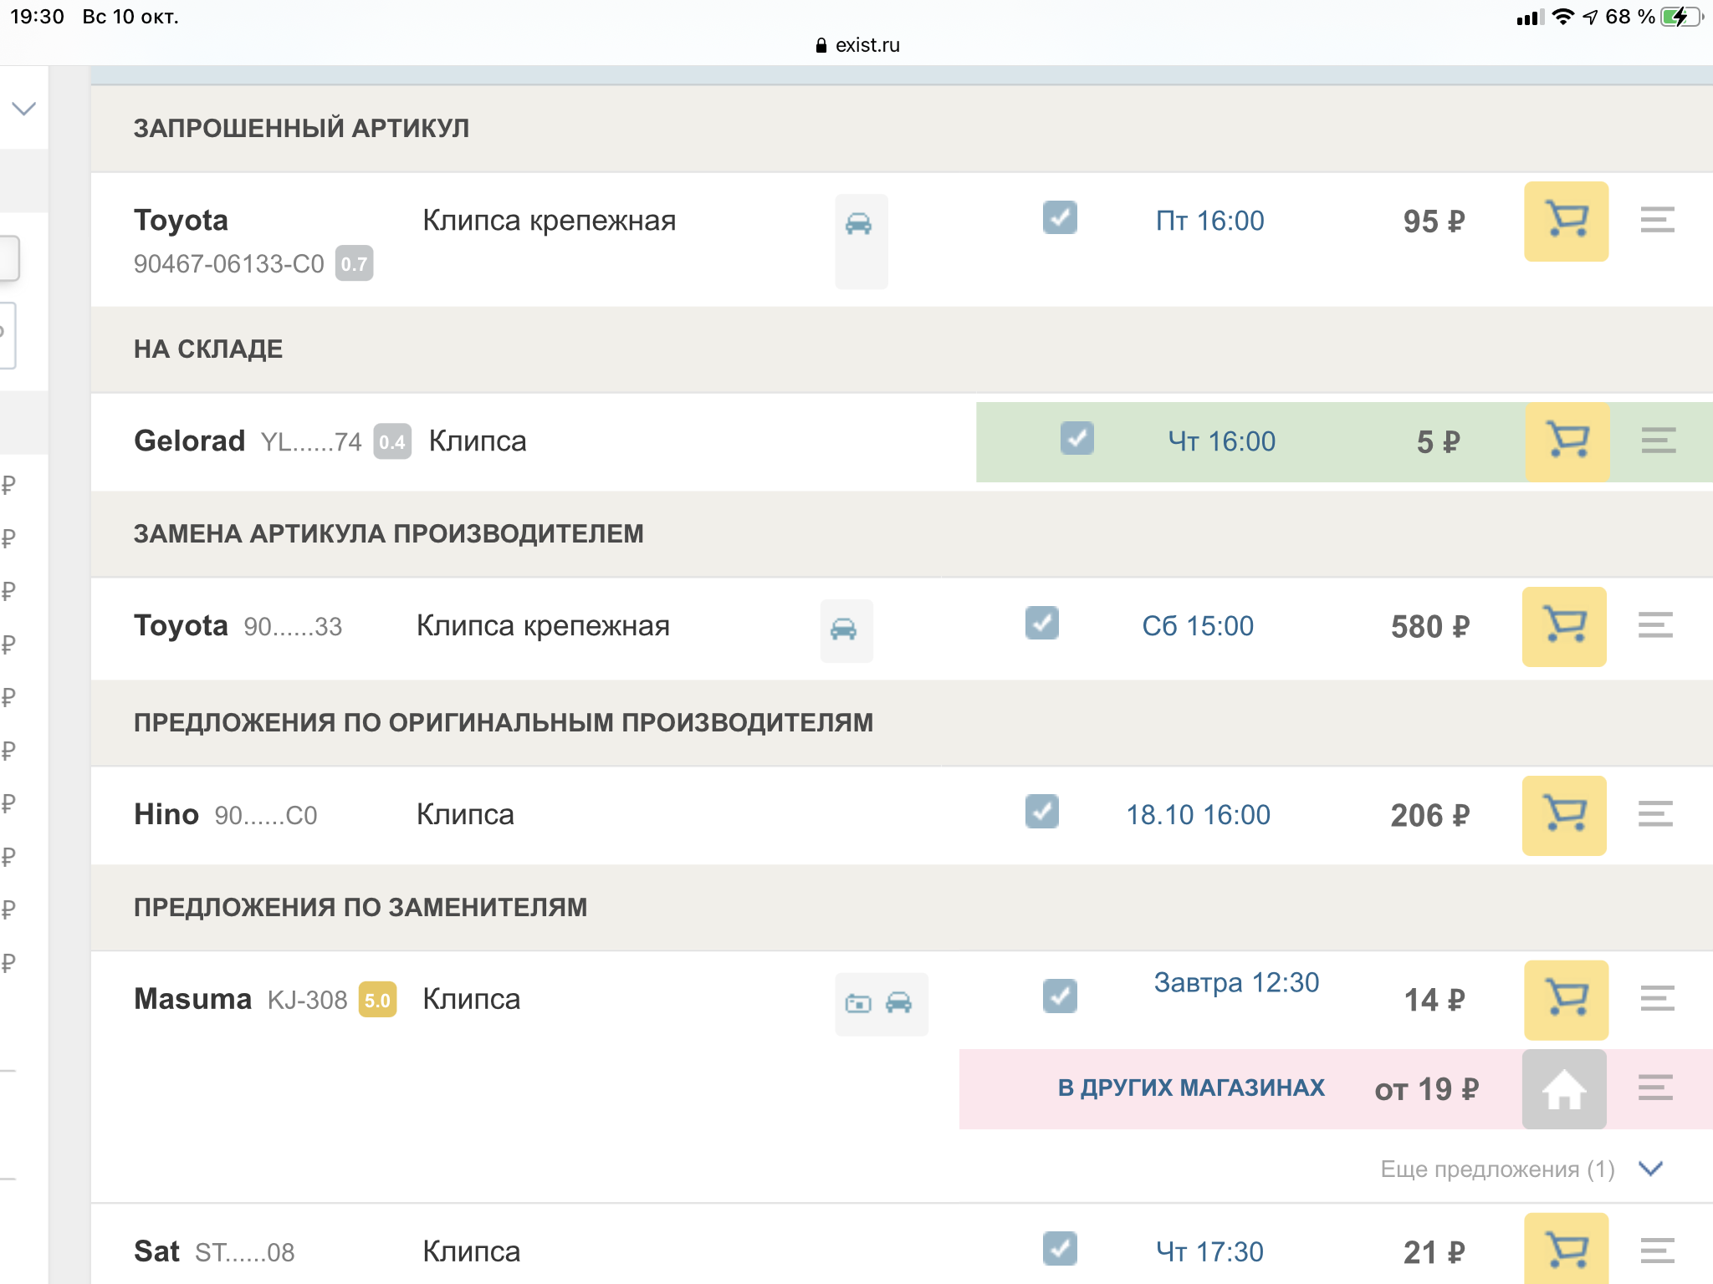Click car icon in Masuma KJ-308 row
The width and height of the screenshot is (1713, 1284).
click(899, 1002)
